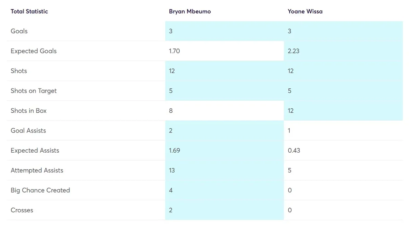
Task: Click Mbeumo's Expected Goals value 1.70
Action: coord(175,51)
